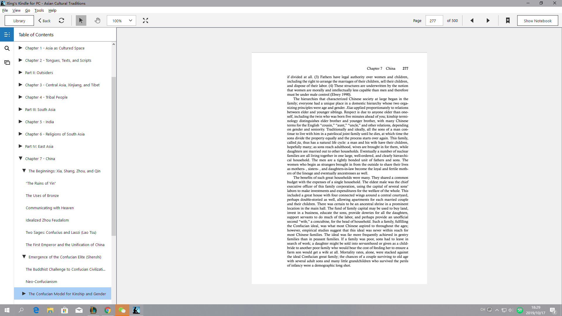Expand Chapter 4 - Tribal People
Image resolution: width=562 pixels, height=316 pixels.
20,97
